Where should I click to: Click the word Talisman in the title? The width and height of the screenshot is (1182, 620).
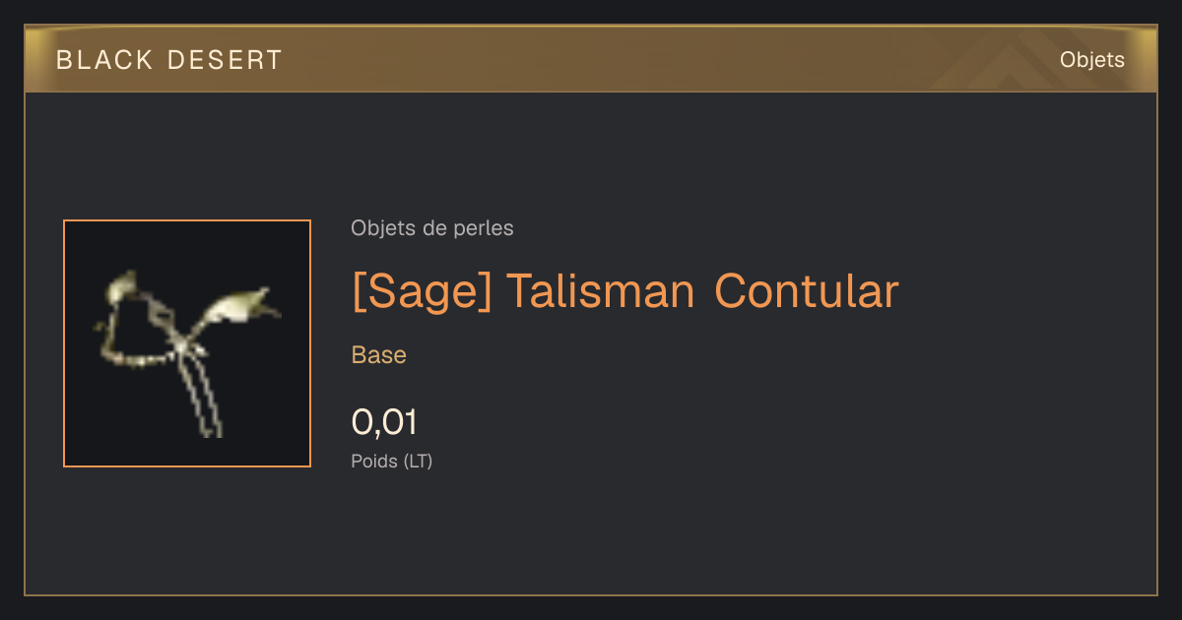tap(601, 291)
